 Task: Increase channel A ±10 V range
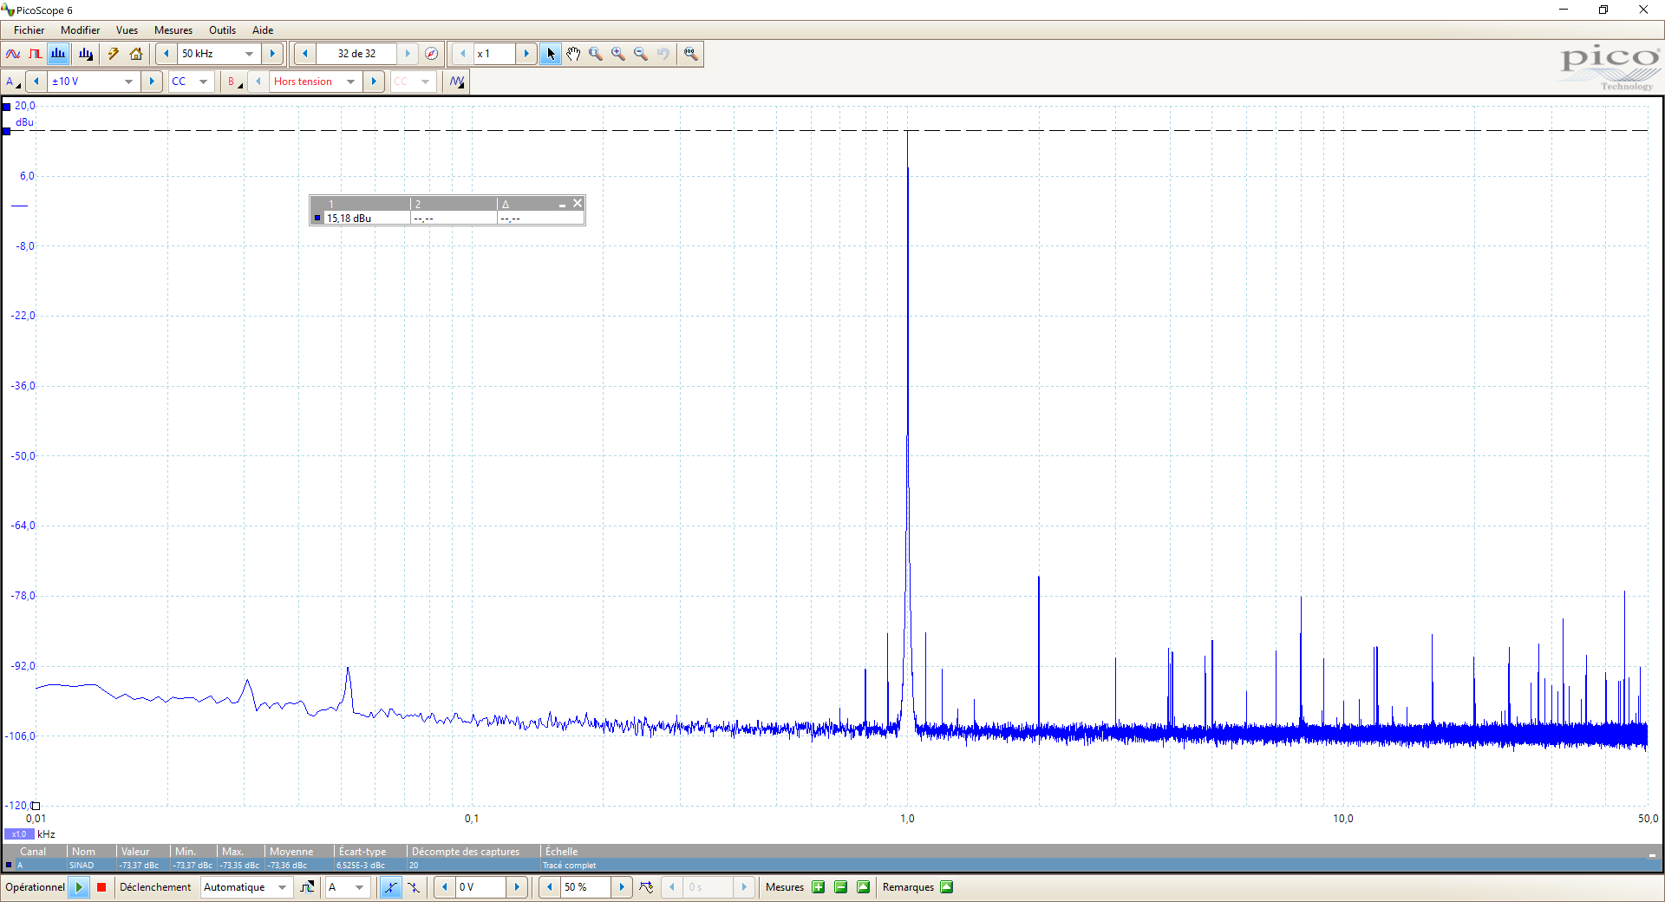(152, 82)
